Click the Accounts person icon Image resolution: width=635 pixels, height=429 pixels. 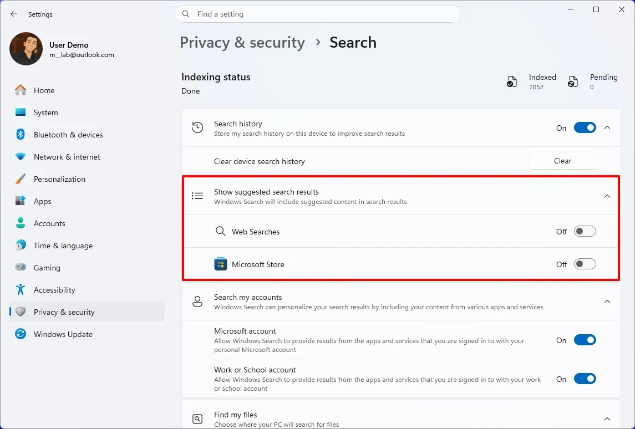pyautogui.click(x=21, y=223)
